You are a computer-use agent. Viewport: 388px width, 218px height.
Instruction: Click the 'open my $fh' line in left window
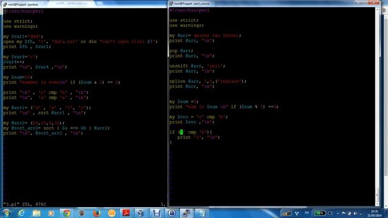(81, 42)
